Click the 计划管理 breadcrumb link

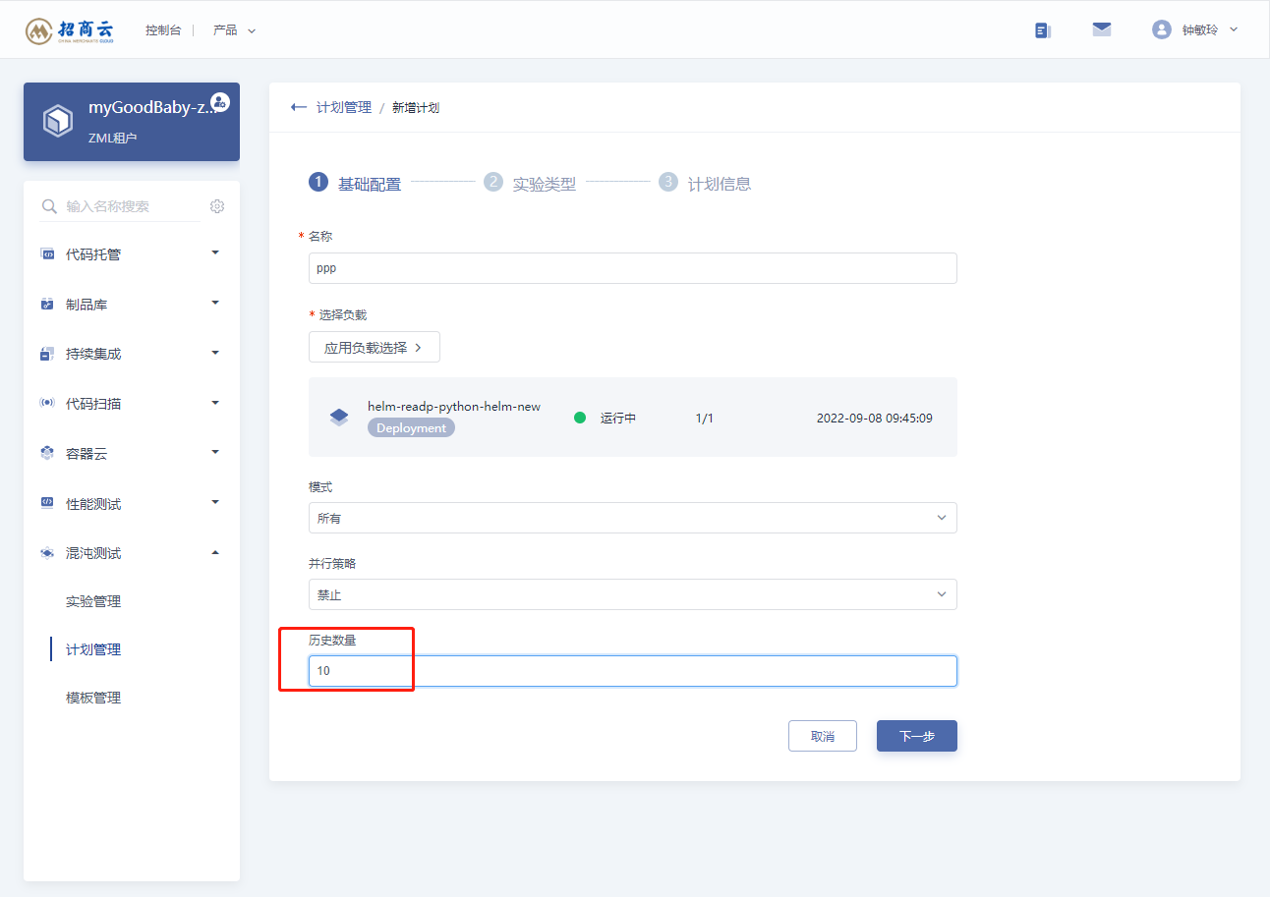coord(344,107)
